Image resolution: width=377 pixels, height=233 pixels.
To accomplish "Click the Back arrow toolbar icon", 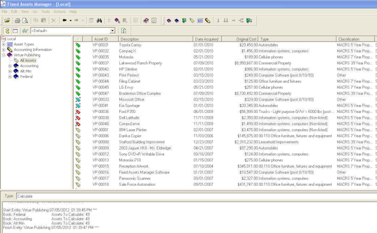I will [x=64, y=21].
